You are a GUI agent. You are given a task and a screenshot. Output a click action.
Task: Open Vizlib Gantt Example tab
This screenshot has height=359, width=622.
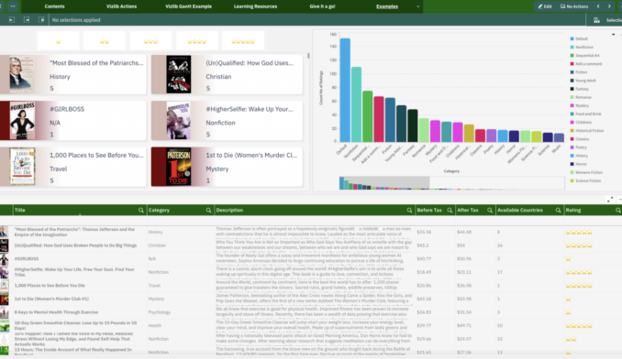point(188,6)
